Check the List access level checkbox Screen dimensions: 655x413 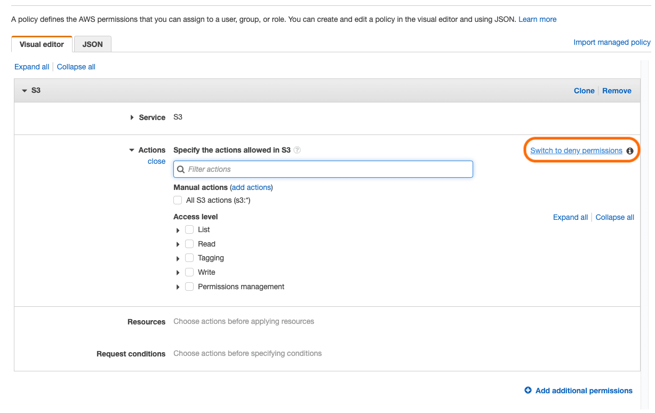pos(189,229)
